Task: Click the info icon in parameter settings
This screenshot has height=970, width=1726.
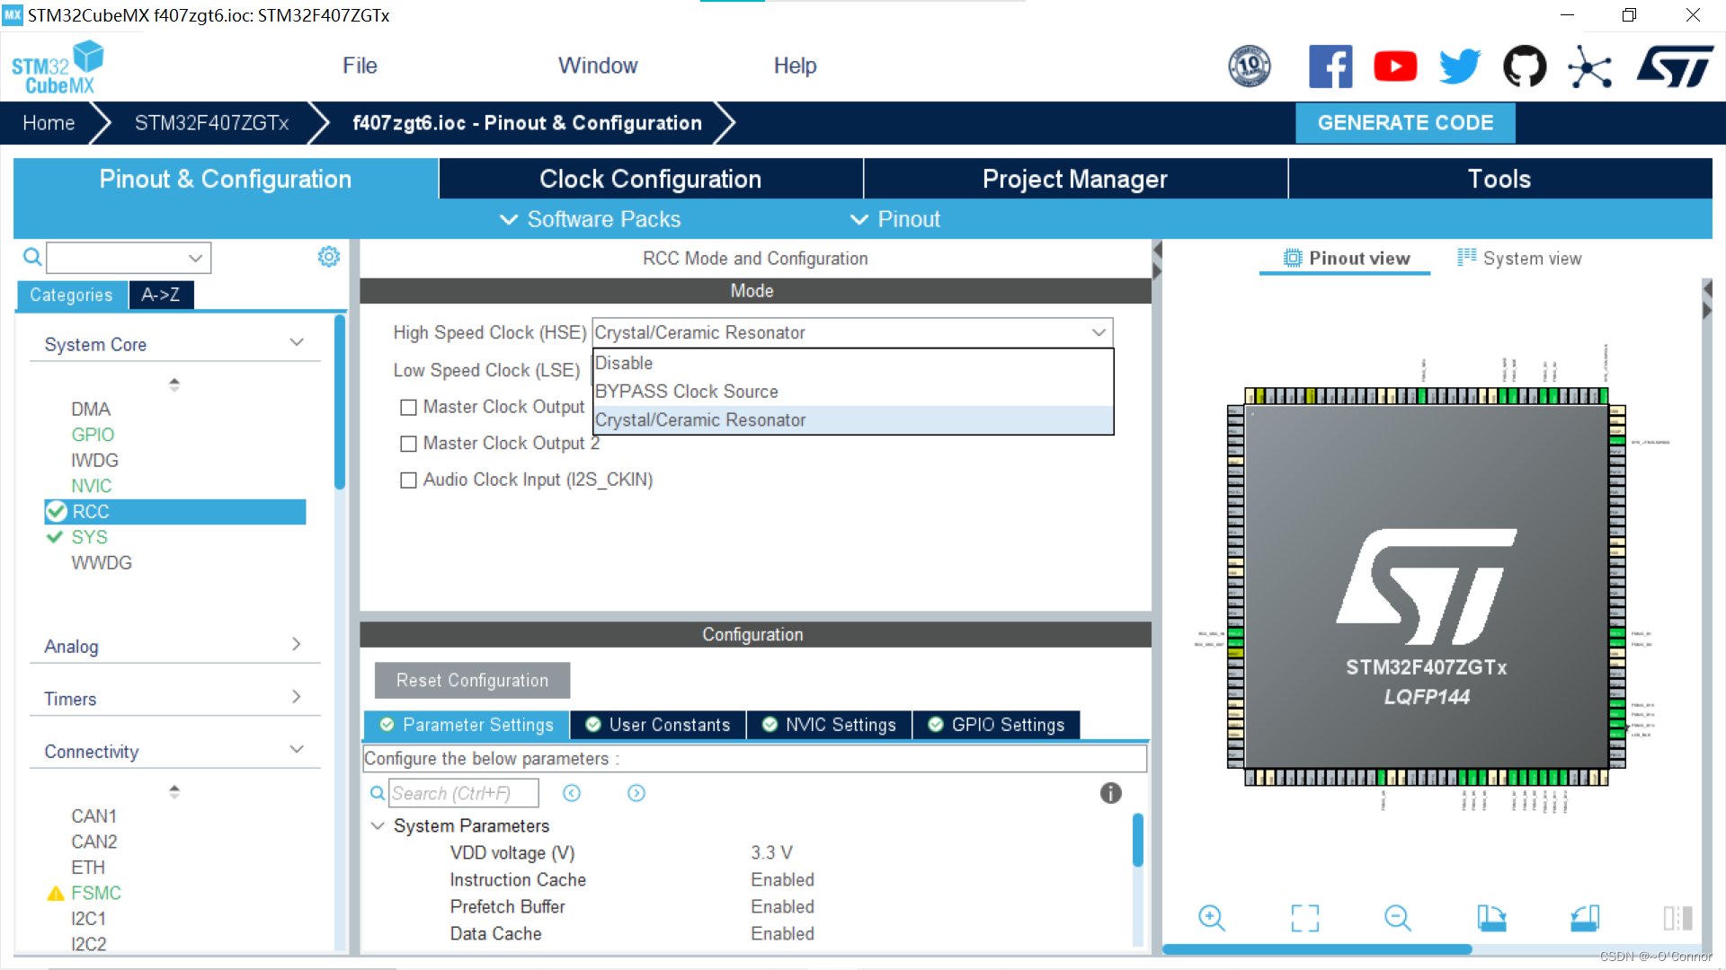Action: (x=1110, y=793)
